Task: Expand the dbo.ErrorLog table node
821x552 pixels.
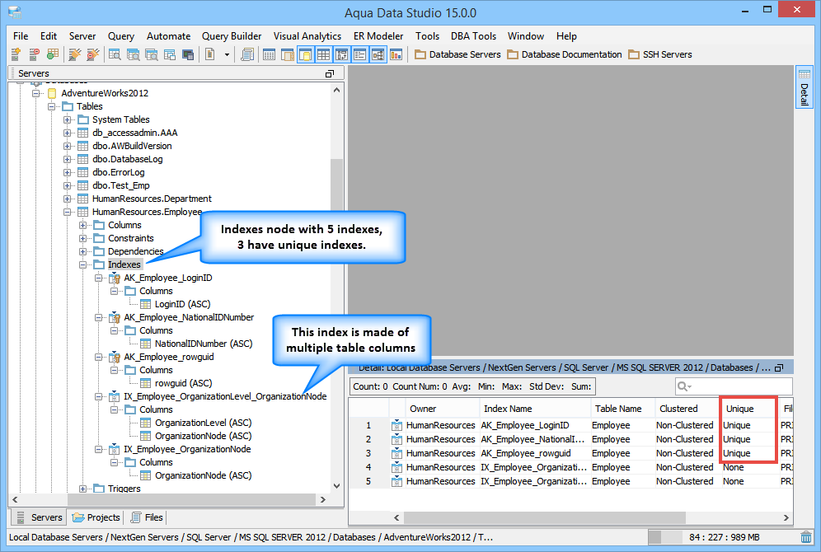Action: (x=67, y=172)
